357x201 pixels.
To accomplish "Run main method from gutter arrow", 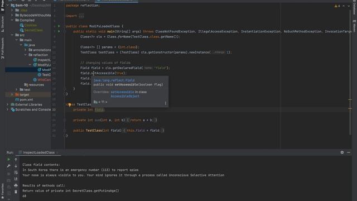I will (59, 31).
